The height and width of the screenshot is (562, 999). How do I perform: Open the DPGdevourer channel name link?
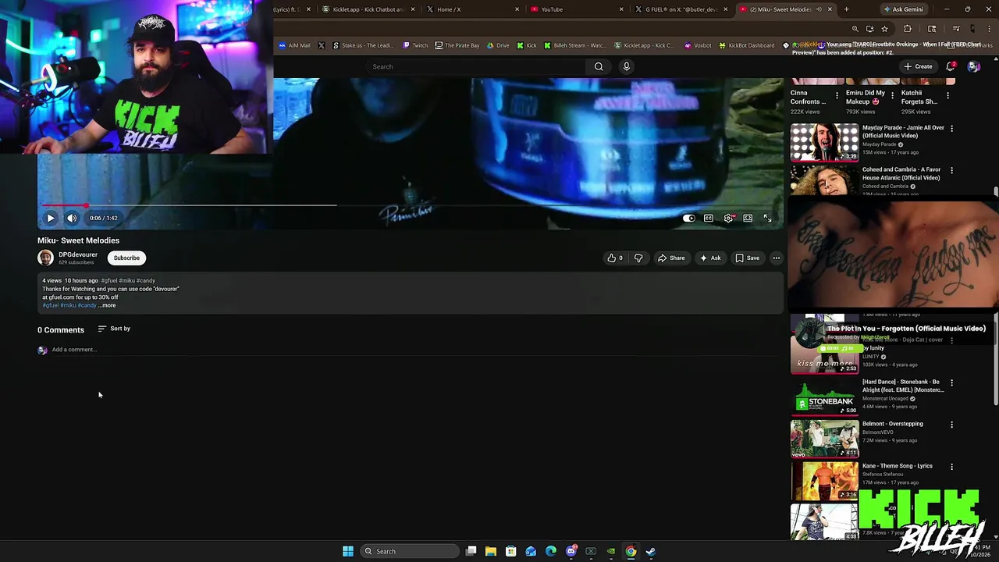coord(78,254)
